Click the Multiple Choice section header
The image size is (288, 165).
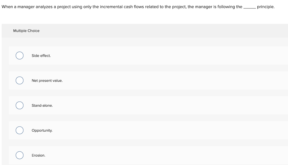coord(26,31)
